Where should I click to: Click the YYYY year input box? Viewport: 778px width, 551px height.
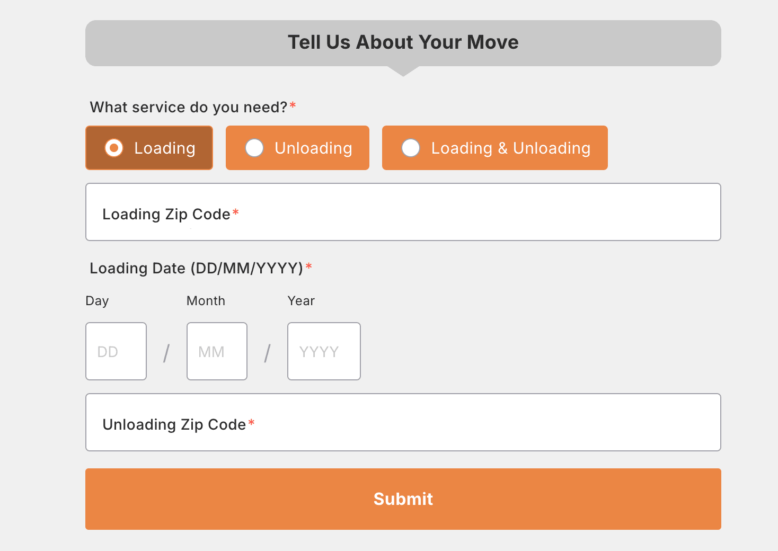point(324,351)
